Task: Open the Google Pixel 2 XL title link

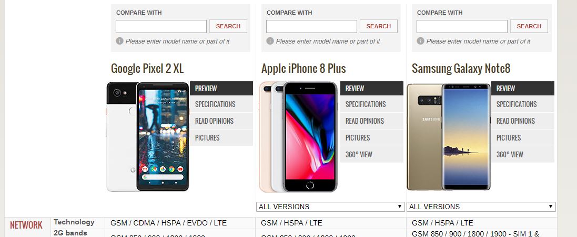Action: 147,69
